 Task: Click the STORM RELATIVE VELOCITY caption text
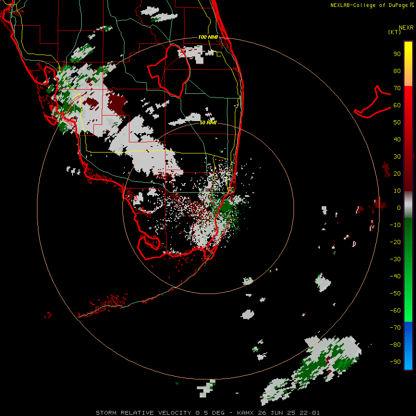click(143, 413)
